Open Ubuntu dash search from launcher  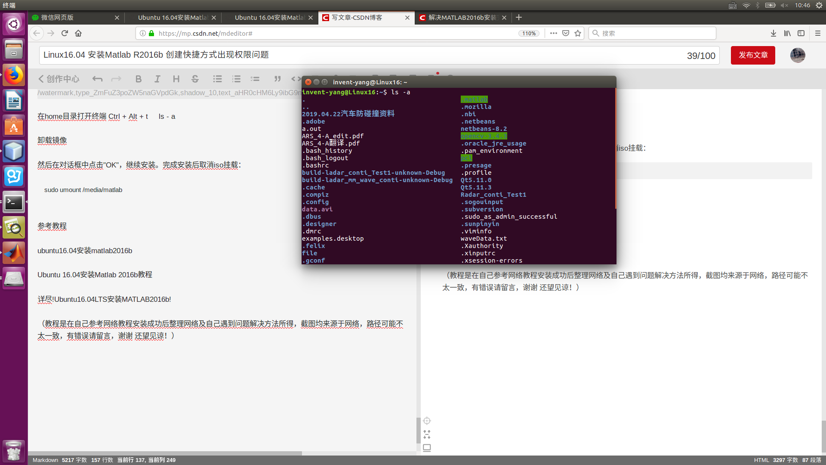14,24
